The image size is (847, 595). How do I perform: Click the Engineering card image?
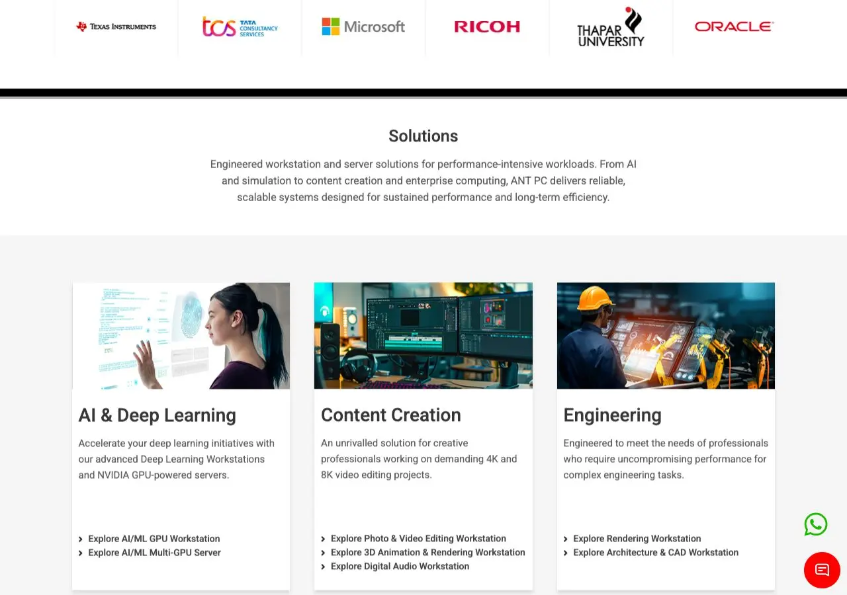(x=666, y=336)
